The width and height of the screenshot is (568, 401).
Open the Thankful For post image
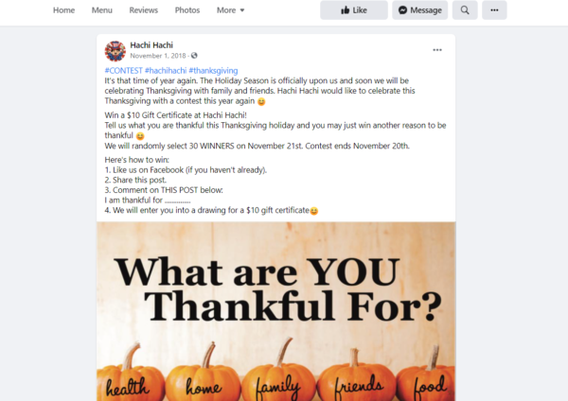point(276,311)
